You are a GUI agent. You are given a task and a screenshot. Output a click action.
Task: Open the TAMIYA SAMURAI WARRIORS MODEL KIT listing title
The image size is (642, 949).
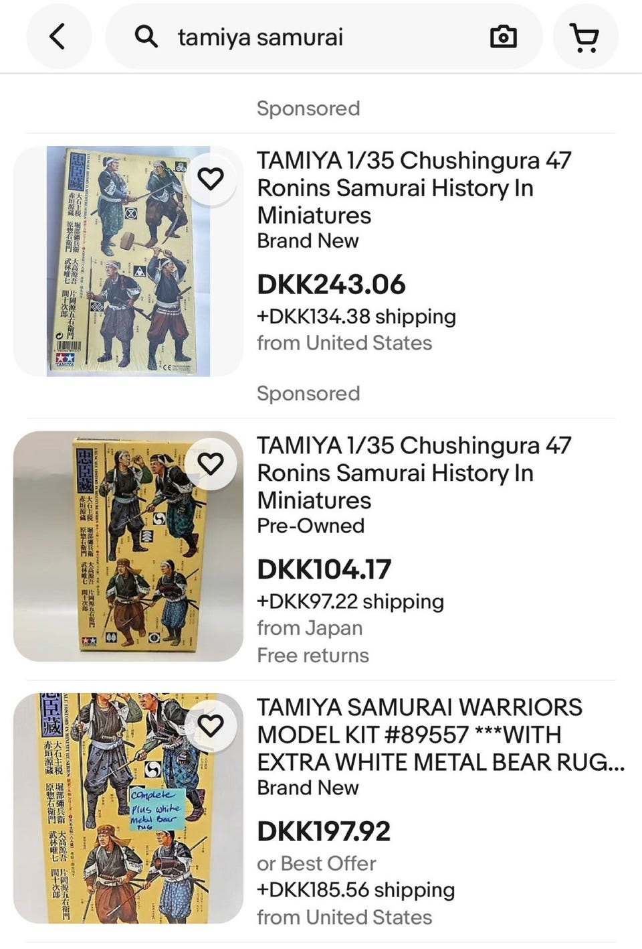click(x=441, y=735)
